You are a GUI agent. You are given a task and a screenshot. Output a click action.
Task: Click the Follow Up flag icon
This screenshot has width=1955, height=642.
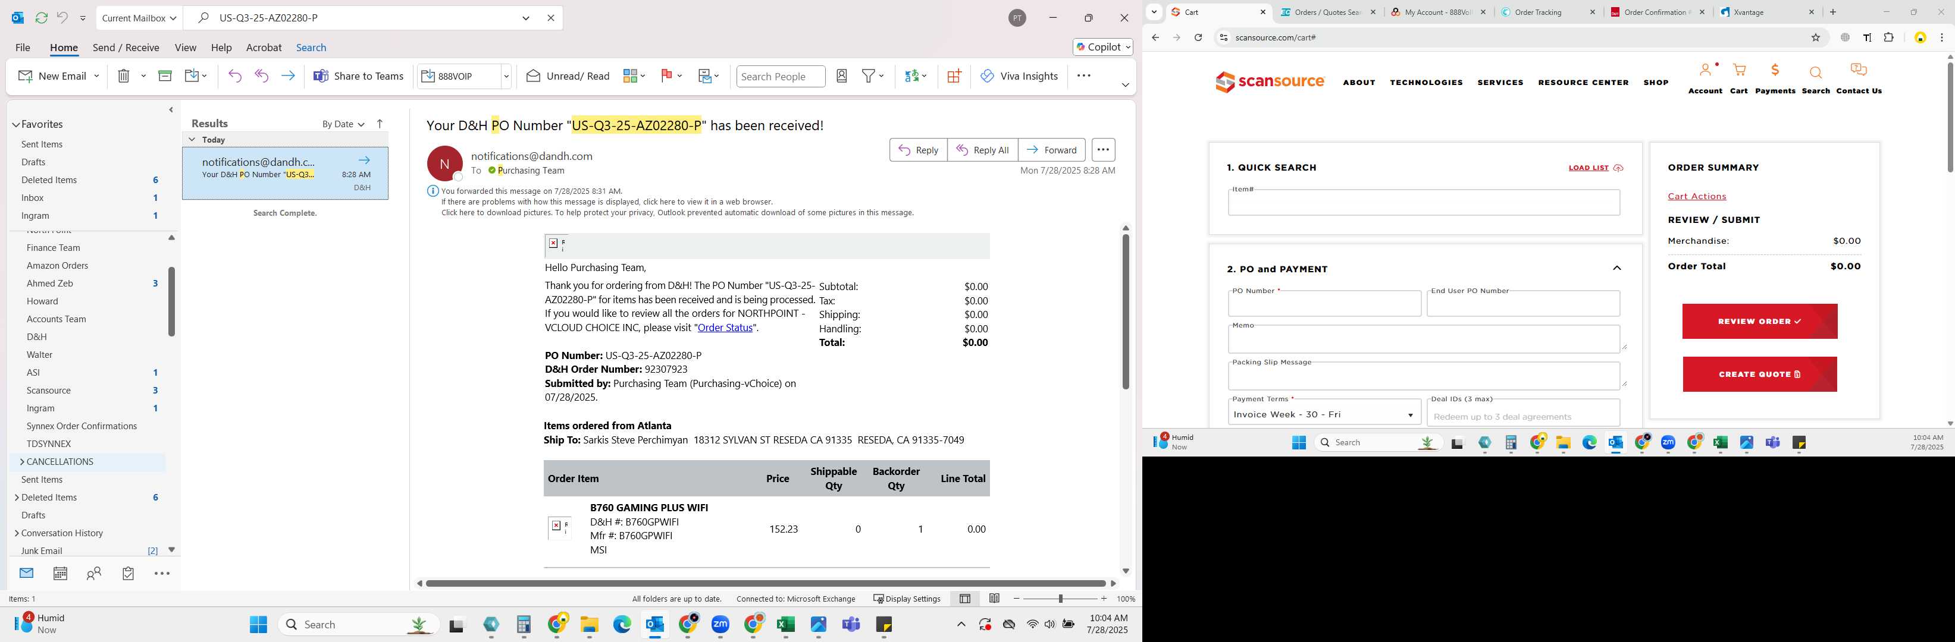[x=666, y=76]
